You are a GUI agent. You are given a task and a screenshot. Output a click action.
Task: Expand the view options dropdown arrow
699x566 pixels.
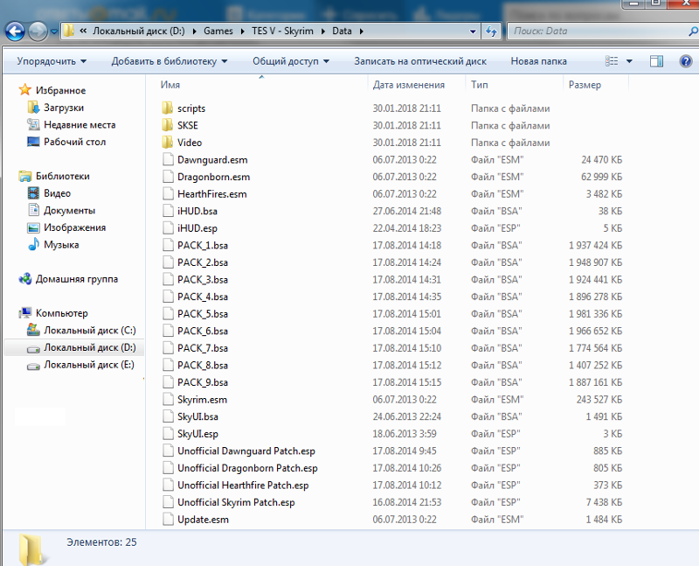pos(629,61)
